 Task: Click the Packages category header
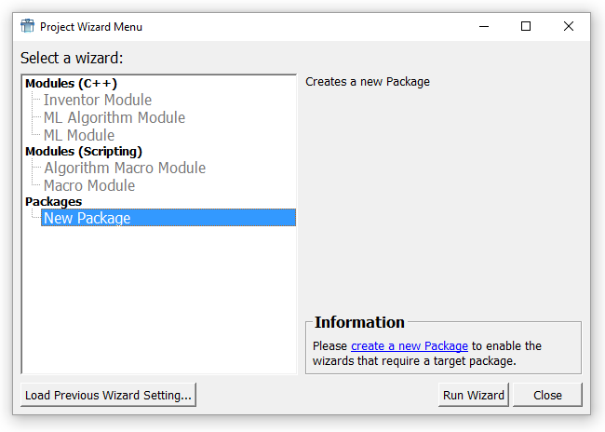coord(53,201)
